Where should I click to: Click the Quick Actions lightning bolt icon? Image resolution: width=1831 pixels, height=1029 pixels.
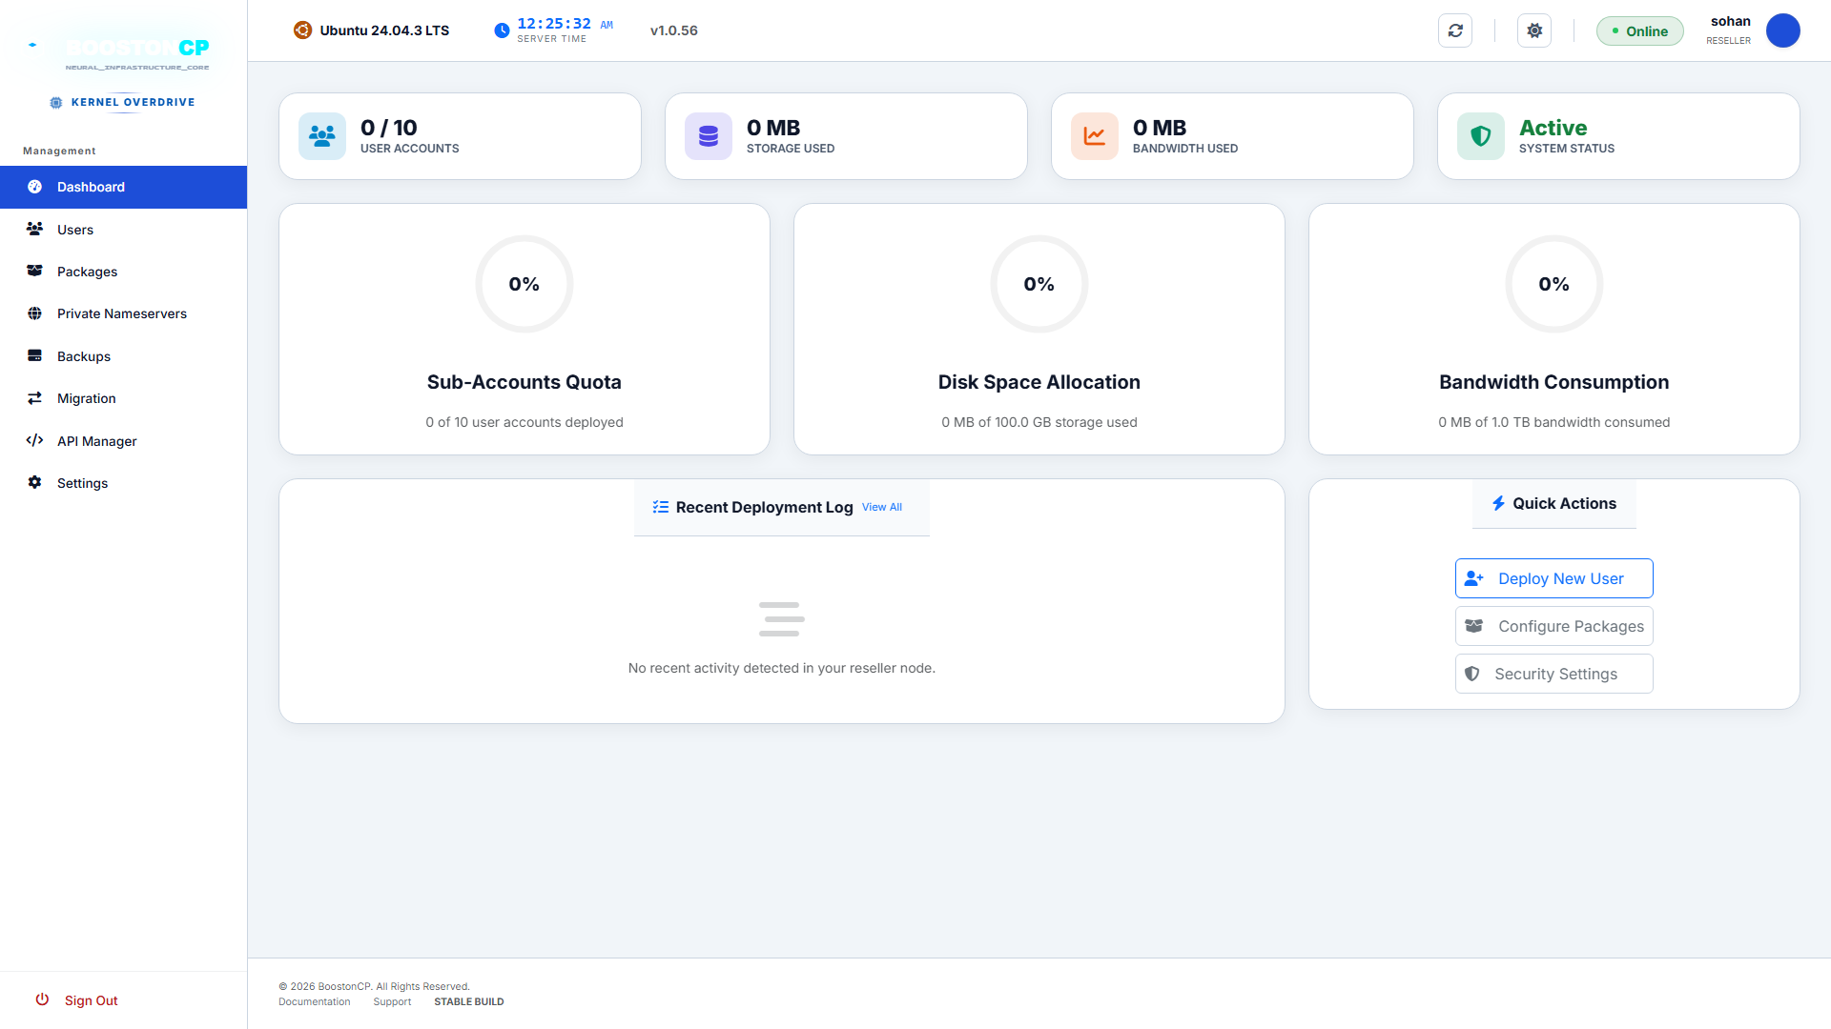coord(1498,503)
